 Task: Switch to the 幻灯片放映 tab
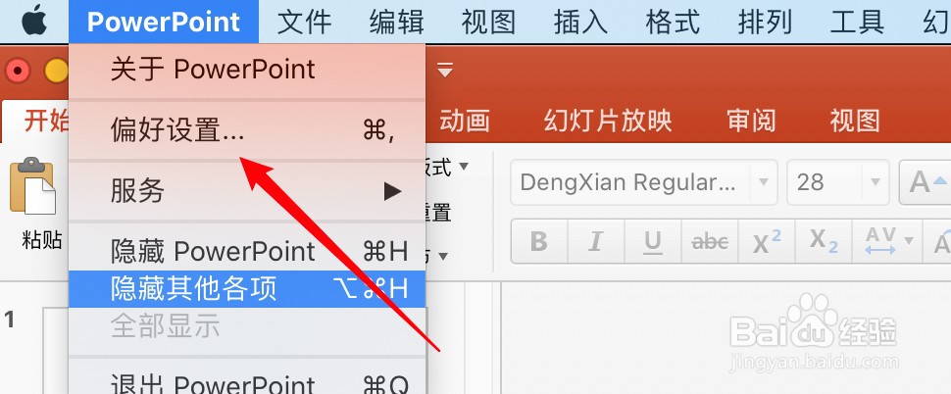608,121
